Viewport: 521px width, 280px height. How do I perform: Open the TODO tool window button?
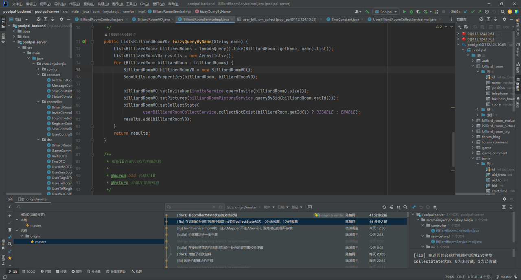point(28,271)
